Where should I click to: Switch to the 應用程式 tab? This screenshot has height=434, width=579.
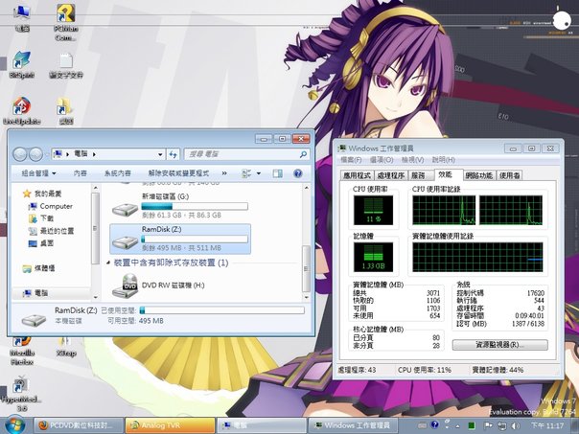click(357, 175)
